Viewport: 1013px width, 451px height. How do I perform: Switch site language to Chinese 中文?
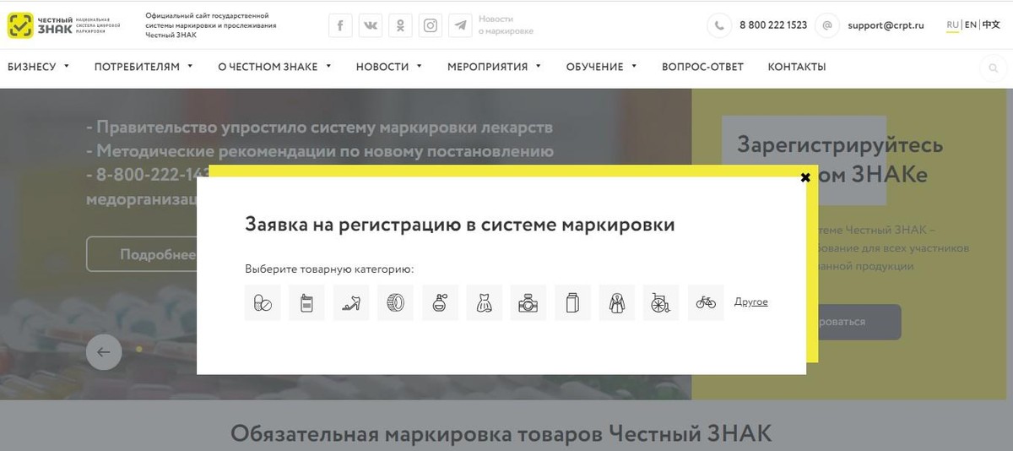point(991,25)
